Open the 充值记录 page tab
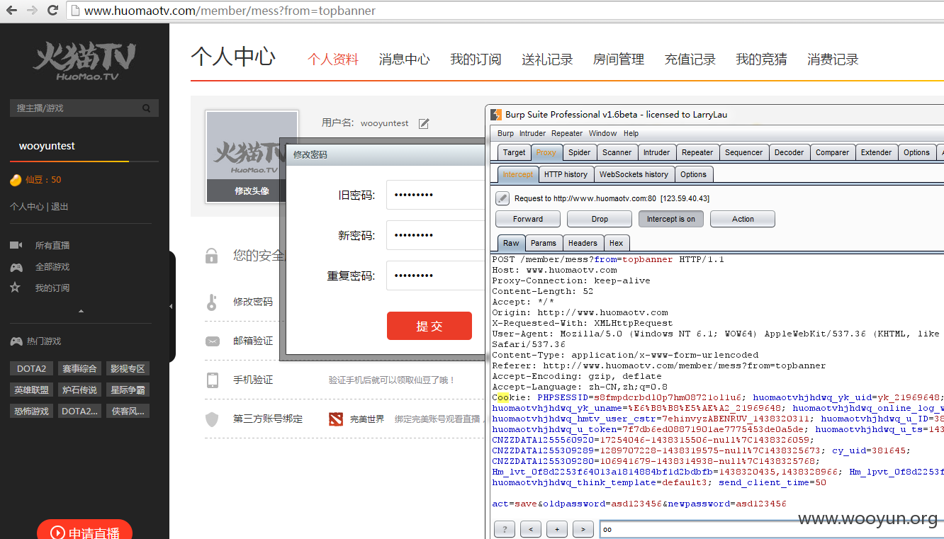The height and width of the screenshot is (539, 944). (x=690, y=59)
